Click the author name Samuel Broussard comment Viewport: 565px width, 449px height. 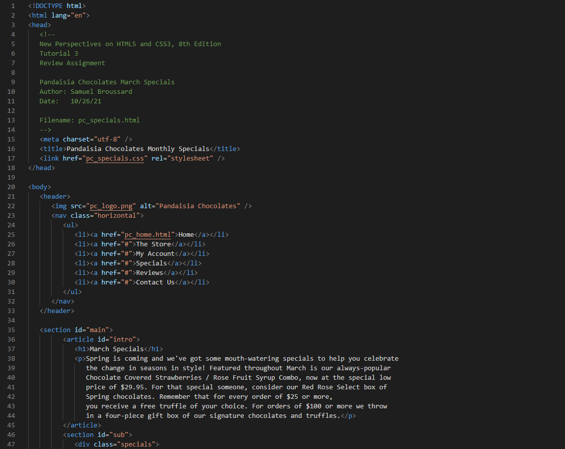(100, 91)
